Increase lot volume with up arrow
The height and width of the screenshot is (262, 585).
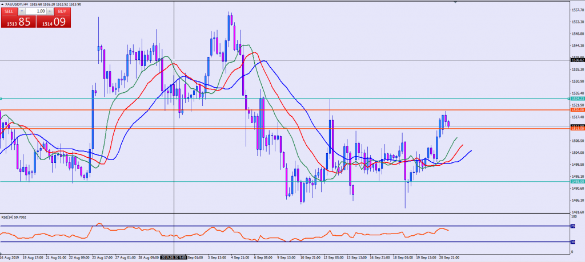50,11
